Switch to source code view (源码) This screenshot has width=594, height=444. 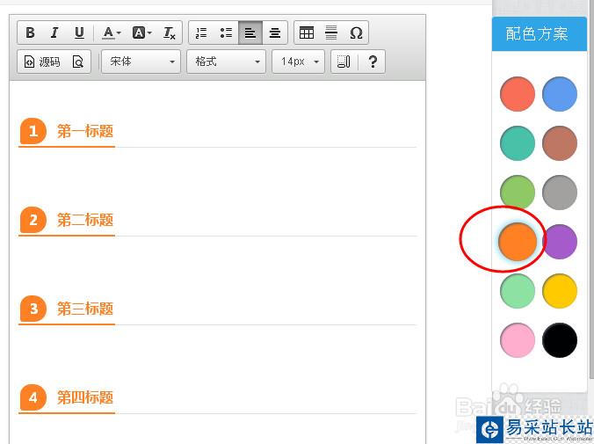coord(42,62)
